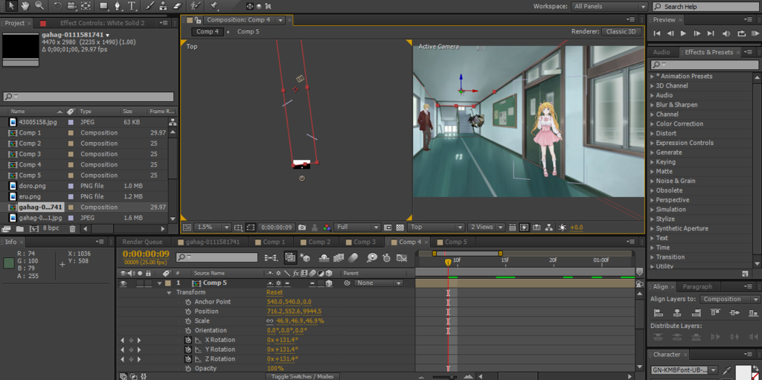Open the Effect Controls: White Solid 2 tab
Image resolution: width=762 pixels, height=380 pixels.
102,23
